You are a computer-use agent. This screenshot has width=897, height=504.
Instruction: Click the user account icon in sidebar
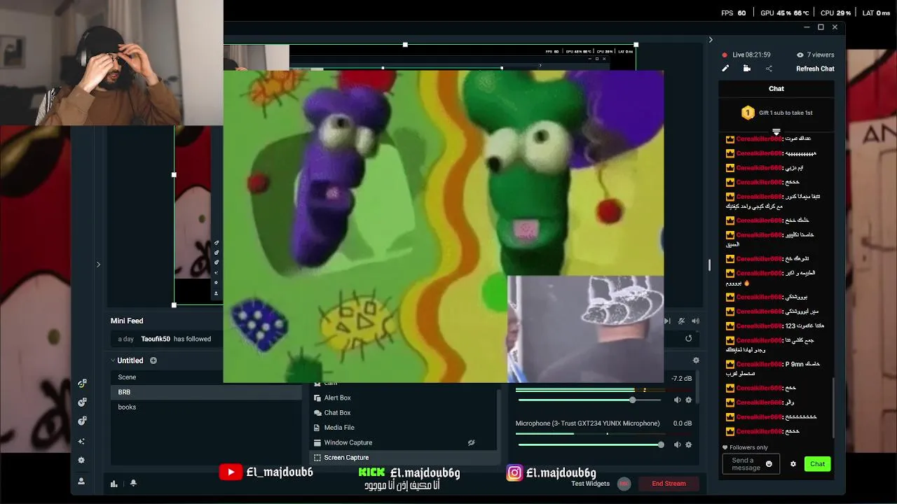81,481
